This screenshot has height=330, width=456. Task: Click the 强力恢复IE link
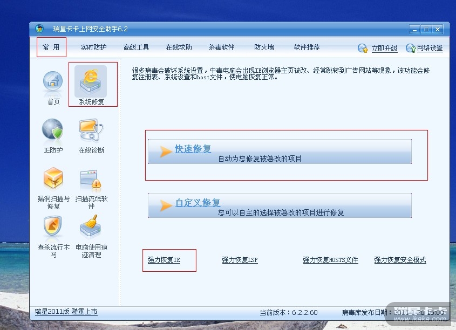pyautogui.click(x=164, y=260)
